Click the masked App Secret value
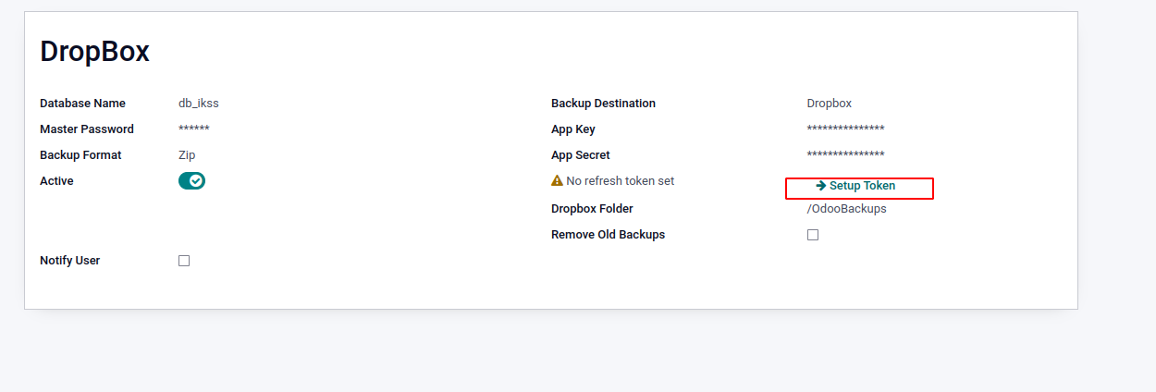Viewport: 1156px width, 392px height. coord(845,155)
